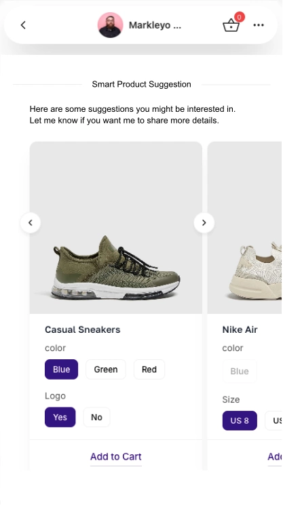The width and height of the screenshot is (283, 505).
Task: Select Green color for Casual Sneakers
Action: pyautogui.click(x=106, y=369)
